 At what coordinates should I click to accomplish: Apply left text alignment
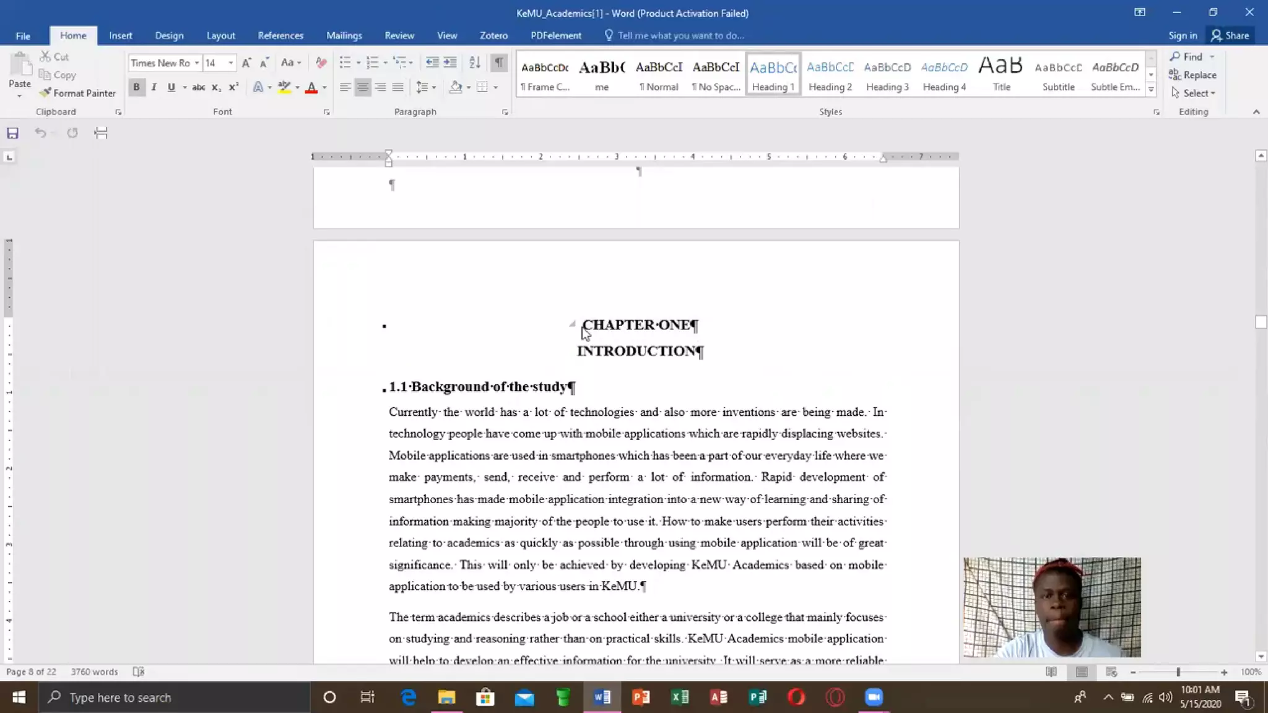(345, 87)
